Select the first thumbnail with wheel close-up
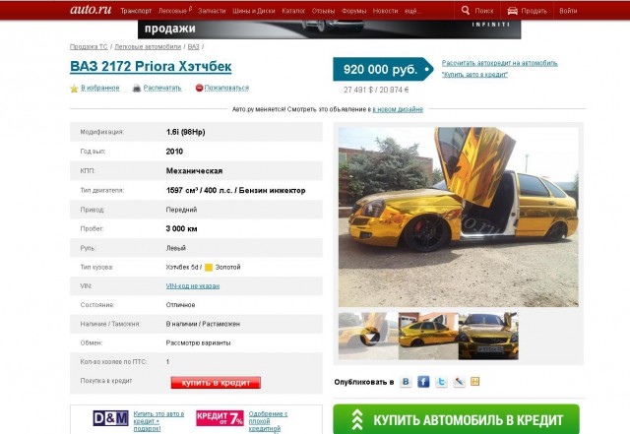The image size is (630, 434). [368, 336]
